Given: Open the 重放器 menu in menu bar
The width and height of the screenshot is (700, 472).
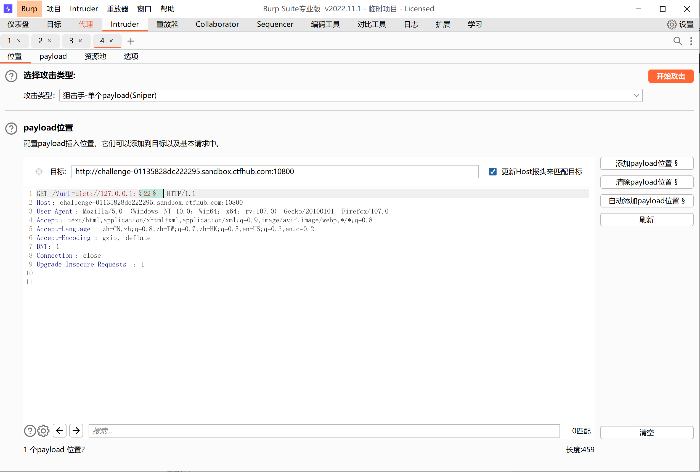Looking at the screenshot, I should click(x=118, y=9).
